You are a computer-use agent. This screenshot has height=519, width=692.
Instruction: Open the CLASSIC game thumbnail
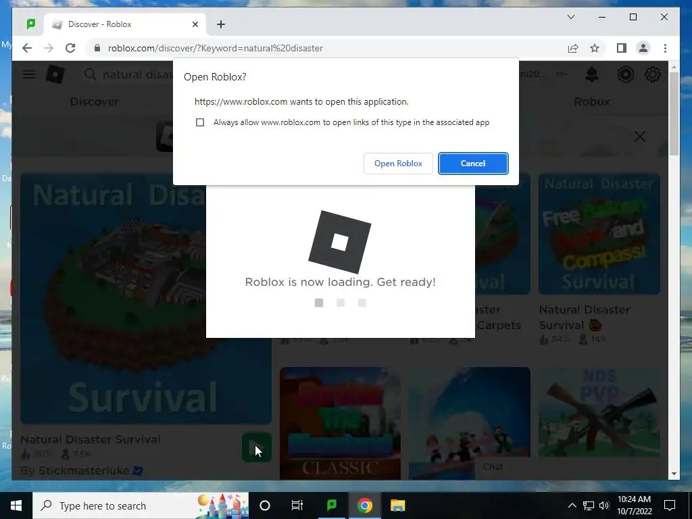coord(341,423)
